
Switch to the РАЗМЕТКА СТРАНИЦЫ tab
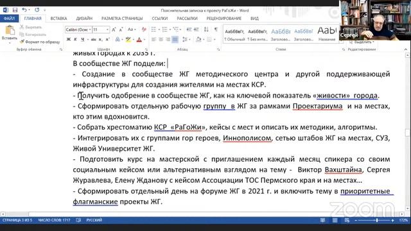[x=122, y=19]
